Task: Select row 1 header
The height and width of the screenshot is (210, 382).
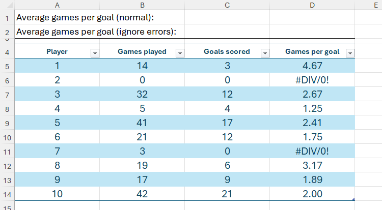Action: click(x=7, y=18)
